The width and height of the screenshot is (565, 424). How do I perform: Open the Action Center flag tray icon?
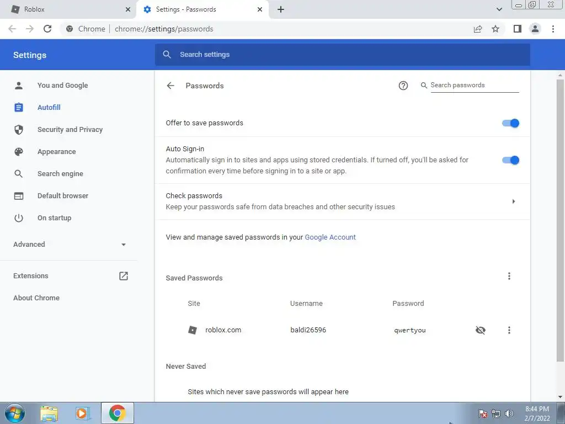point(483,414)
